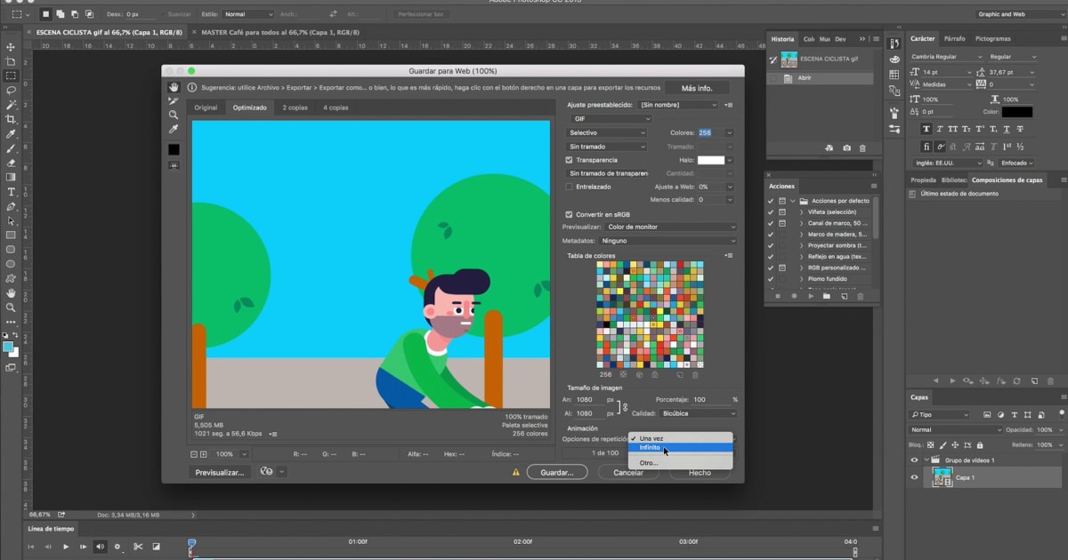Screen dimensions: 1068x560
Task: Expand the Marco de madera action
Action: pyautogui.click(x=801, y=234)
